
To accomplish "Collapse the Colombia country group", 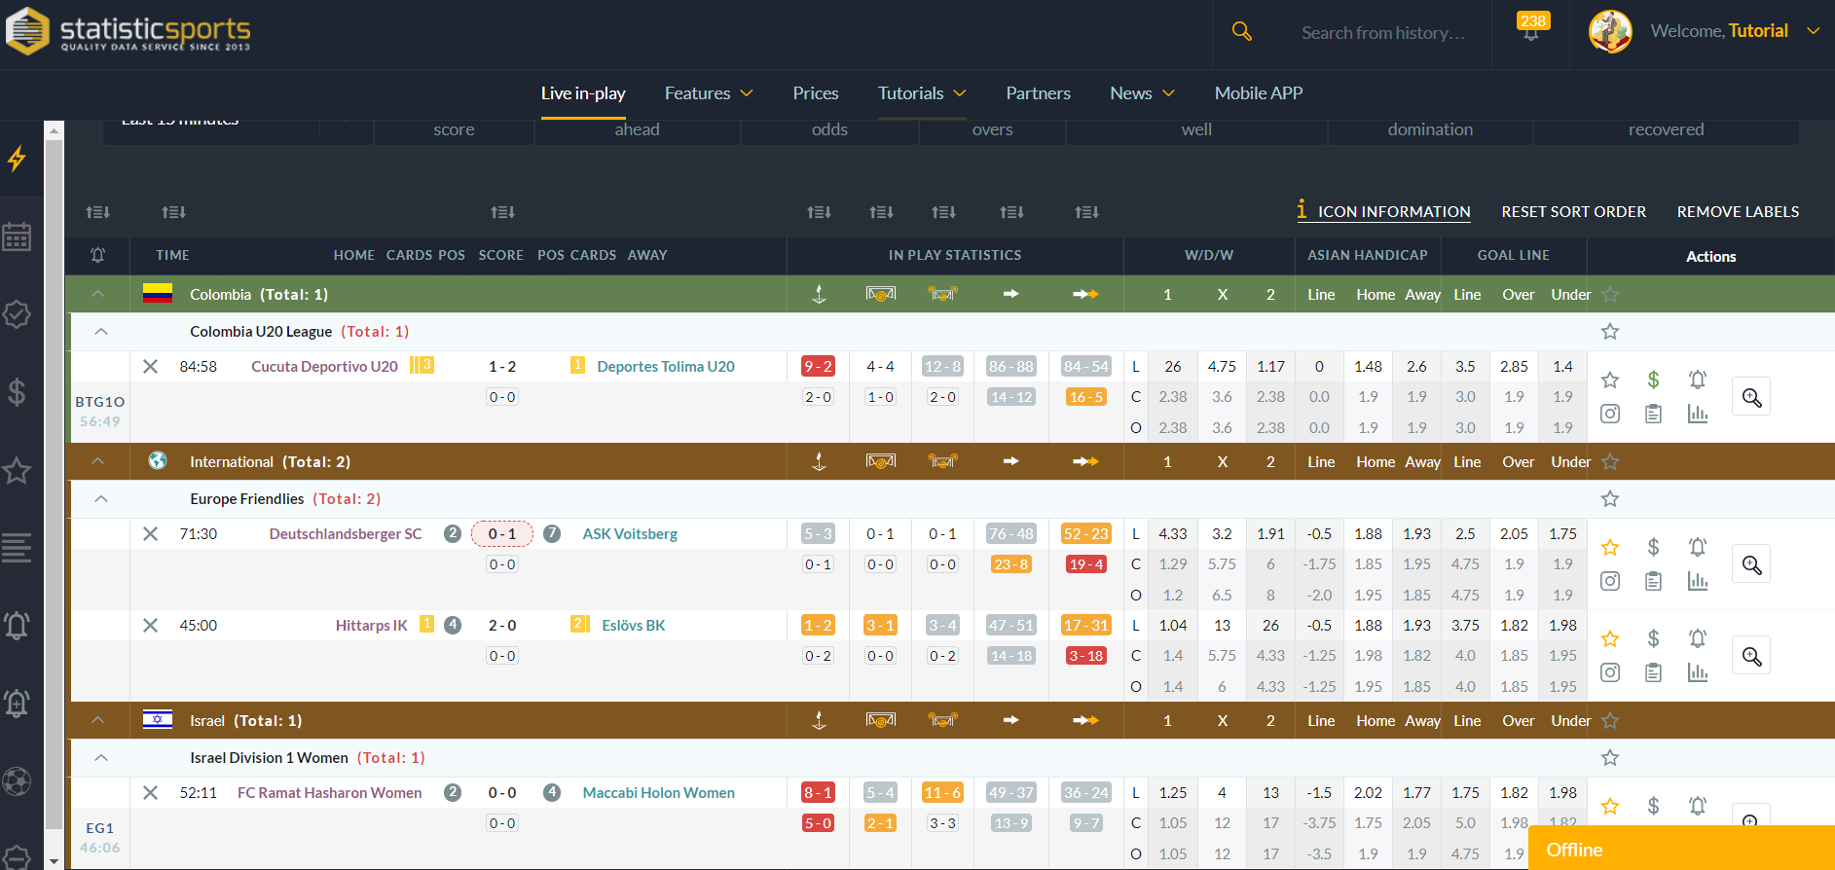I will [x=97, y=294].
